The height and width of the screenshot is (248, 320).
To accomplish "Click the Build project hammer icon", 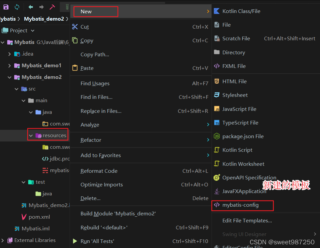I will 52,7.
